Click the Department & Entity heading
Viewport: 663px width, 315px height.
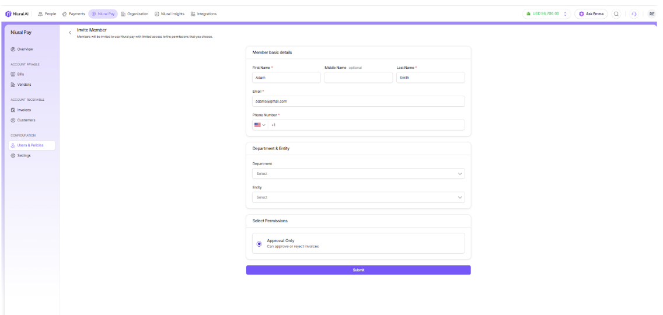tap(271, 148)
